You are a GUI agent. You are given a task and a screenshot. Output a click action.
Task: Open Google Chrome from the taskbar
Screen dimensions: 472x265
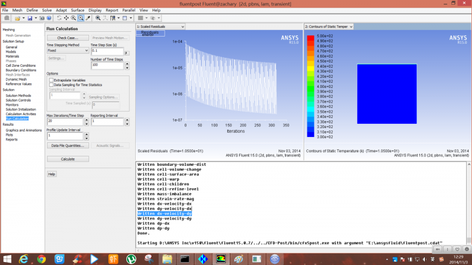pos(41,259)
